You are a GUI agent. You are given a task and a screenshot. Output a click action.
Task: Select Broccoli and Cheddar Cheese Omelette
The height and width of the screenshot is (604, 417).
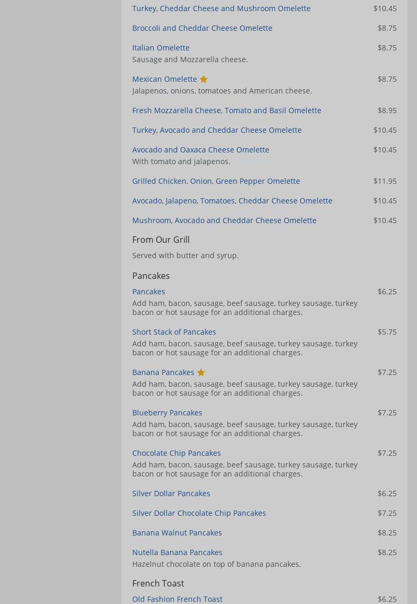coord(202,28)
